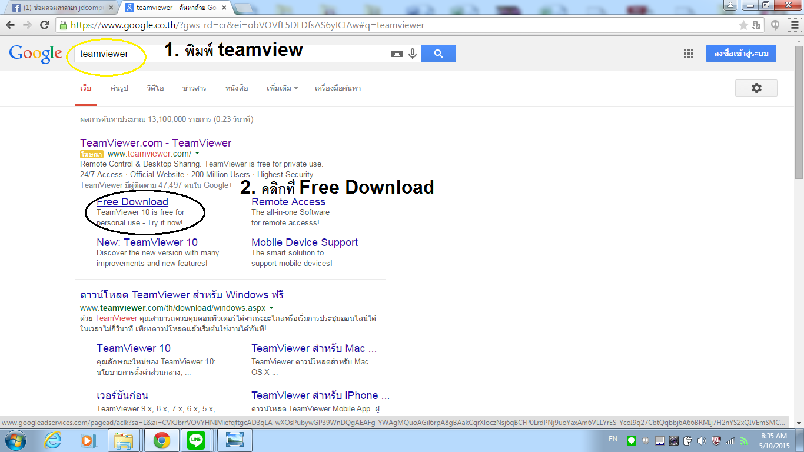The image size is (804, 452).
Task: Open the Remote Access link
Action: pos(288,202)
